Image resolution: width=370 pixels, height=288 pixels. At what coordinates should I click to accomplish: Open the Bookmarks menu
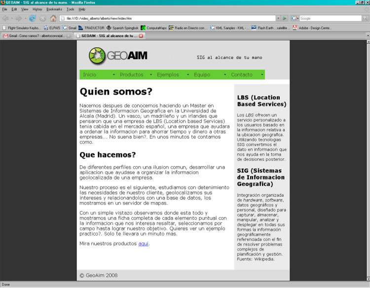tap(54, 9)
